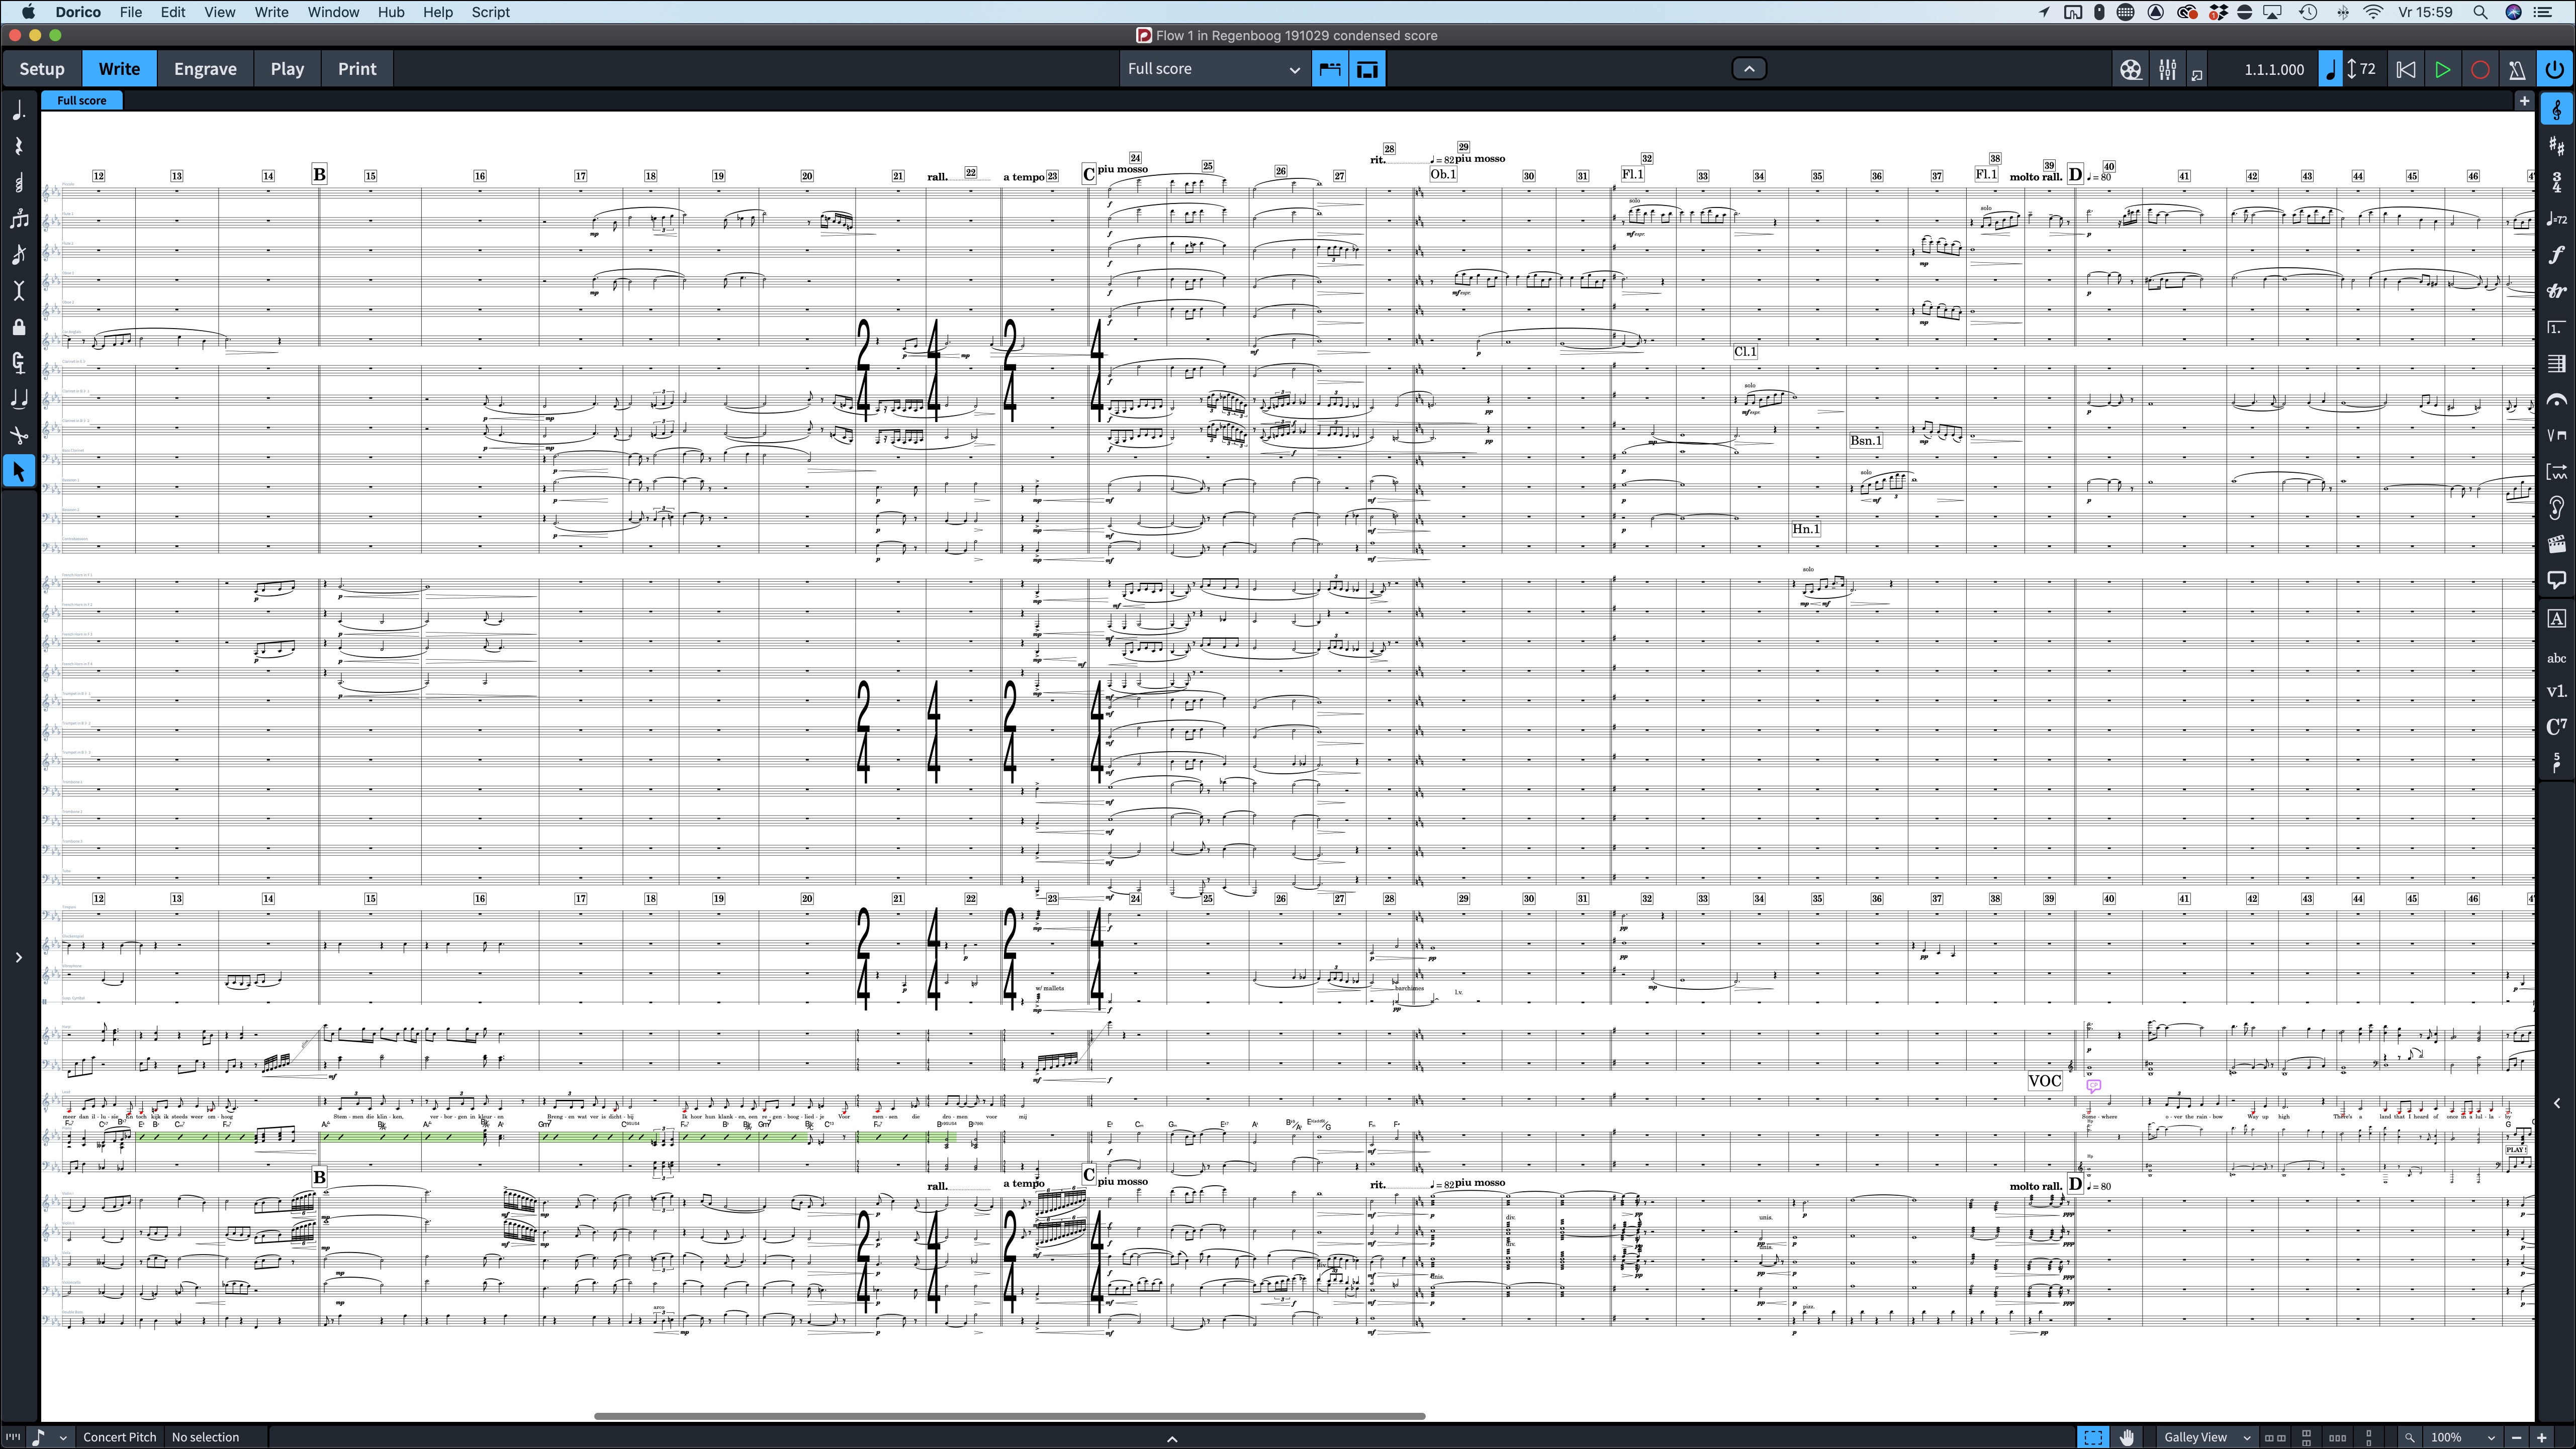Zoom in with plus button
This screenshot has height=1449, width=2576.
[x=2541, y=1437]
